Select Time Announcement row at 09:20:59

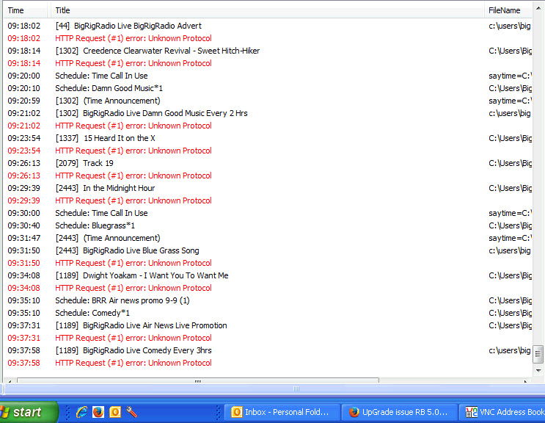click(268, 101)
